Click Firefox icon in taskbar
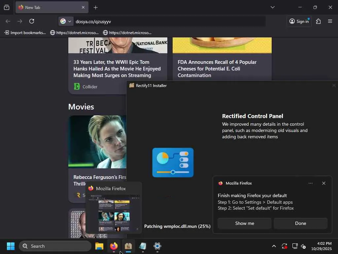Screen dimensions: 338x254 114,246
